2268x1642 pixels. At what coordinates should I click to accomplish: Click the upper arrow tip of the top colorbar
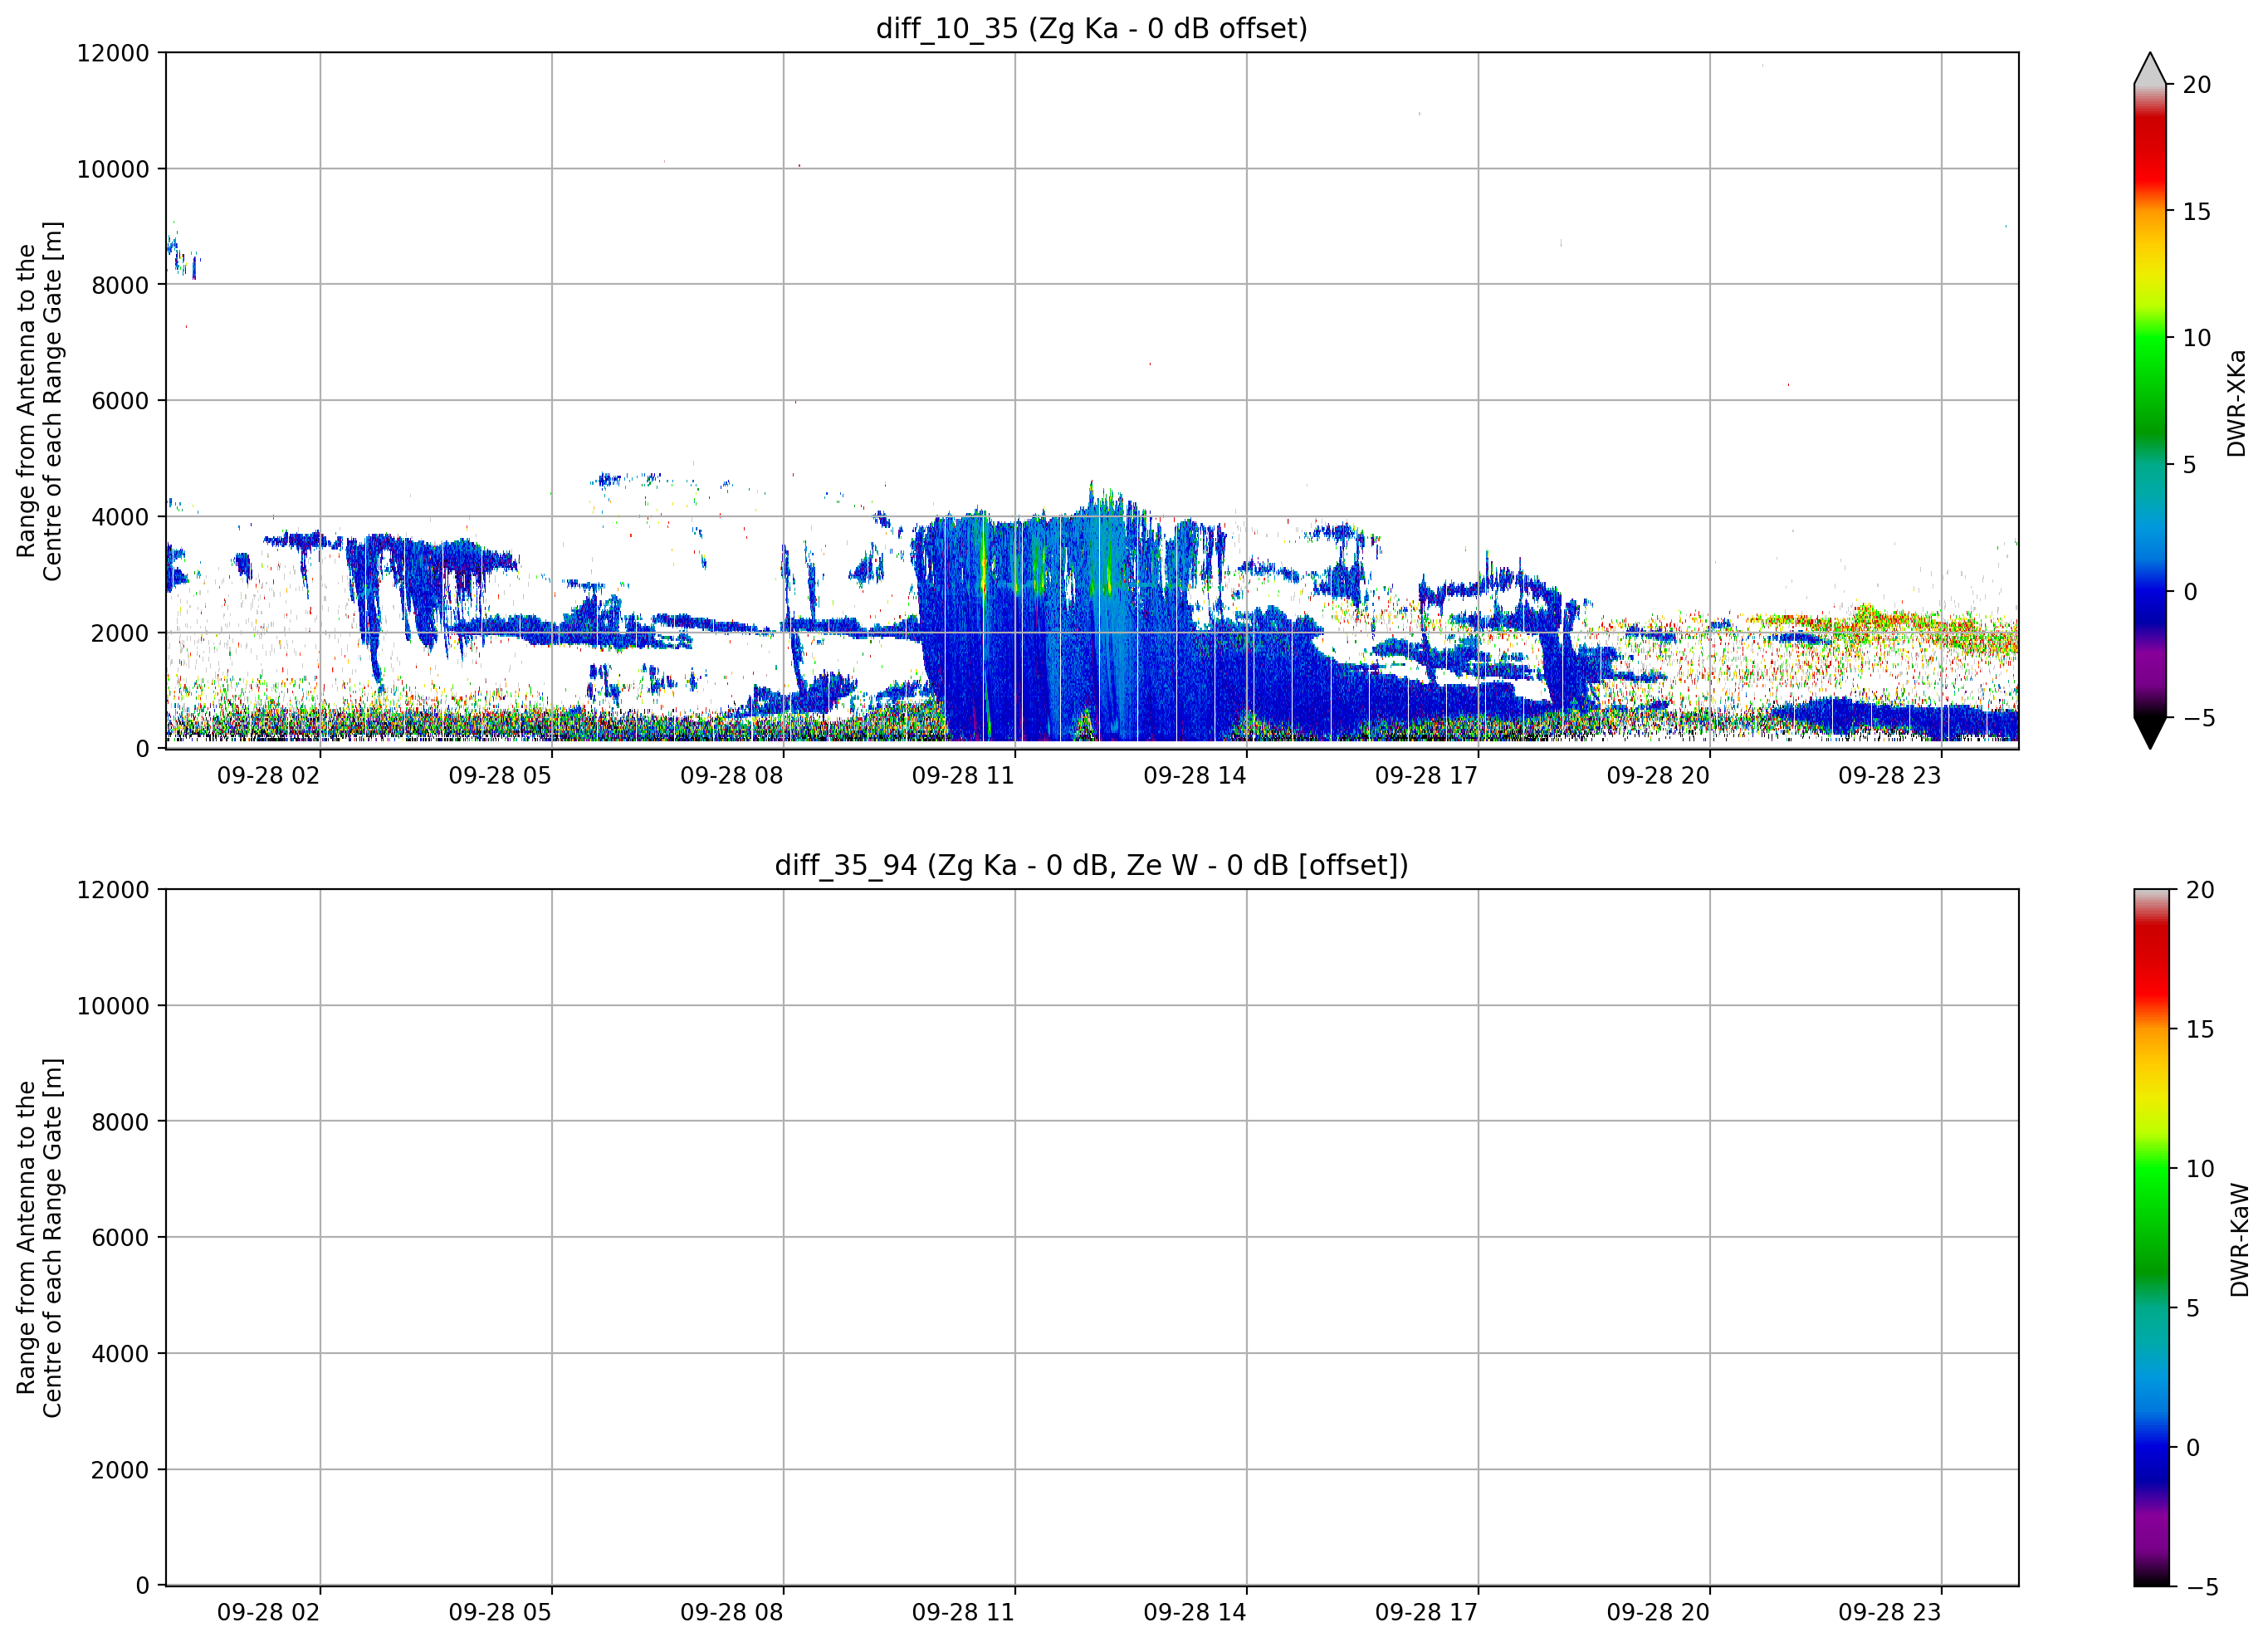tap(2150, 68)
